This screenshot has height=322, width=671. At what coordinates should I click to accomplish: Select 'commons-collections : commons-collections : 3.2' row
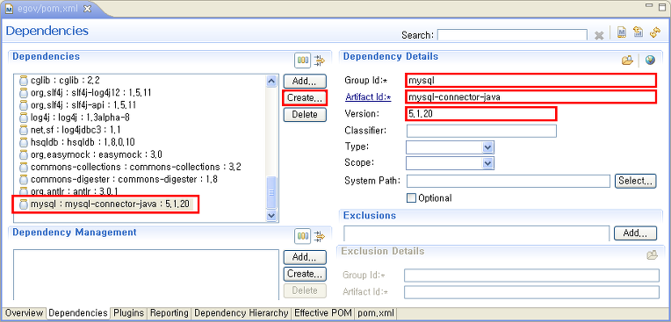click(x=131, y=167)
